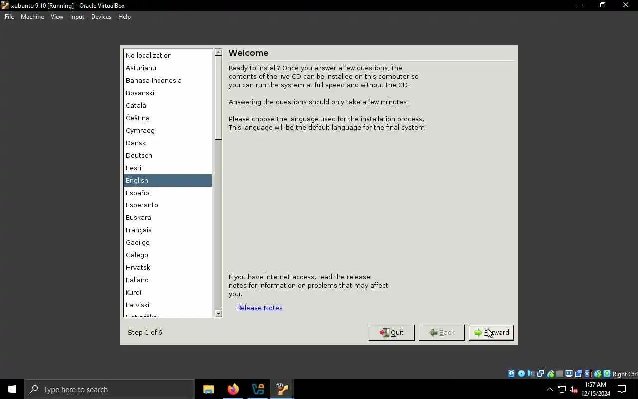Open the Devices menu
Screen dimensions: 638x399
pyautogui.click(x=101, y=16)
